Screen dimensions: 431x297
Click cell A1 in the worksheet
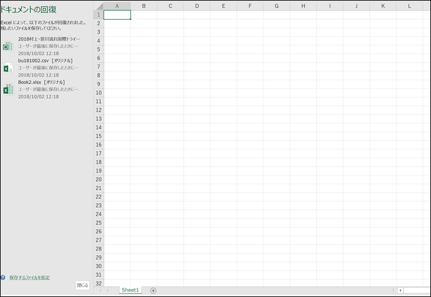coord(117,15)
